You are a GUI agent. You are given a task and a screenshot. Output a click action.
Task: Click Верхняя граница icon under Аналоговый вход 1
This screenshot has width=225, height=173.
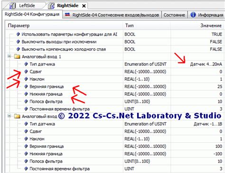click(26, 86)
